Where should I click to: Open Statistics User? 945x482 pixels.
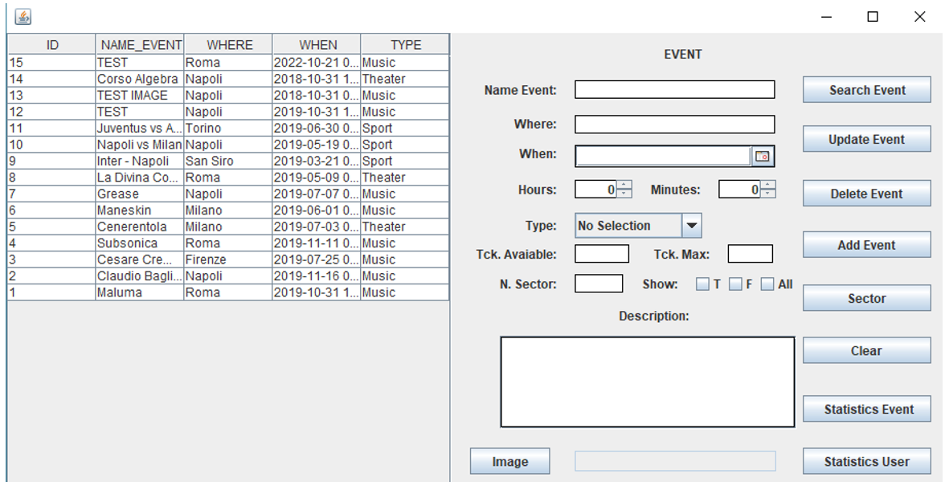(x=865, y=461)
